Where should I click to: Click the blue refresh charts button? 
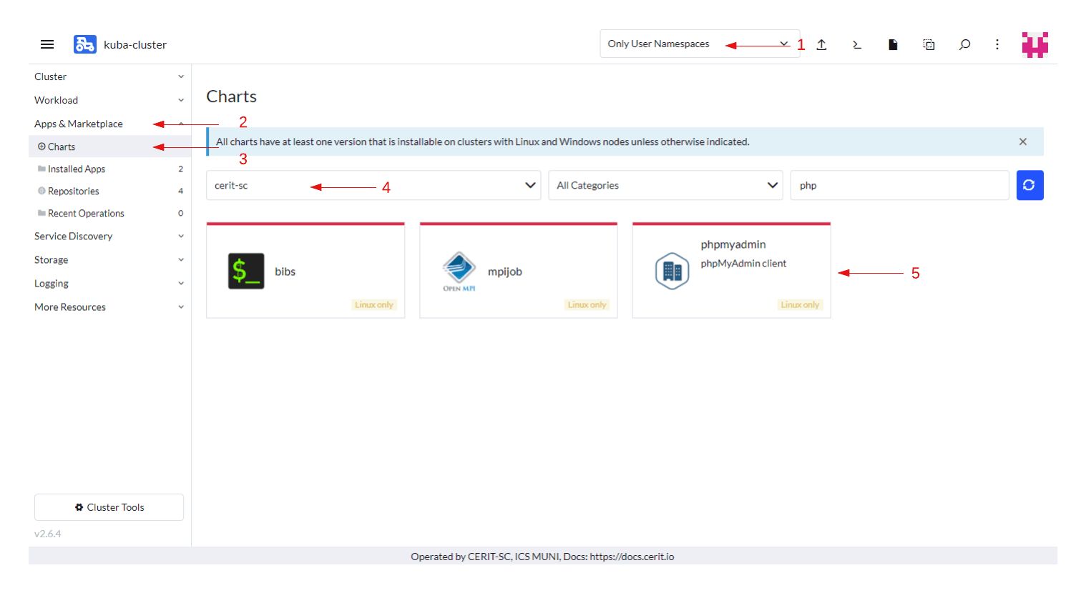[x=1029, y=185]
